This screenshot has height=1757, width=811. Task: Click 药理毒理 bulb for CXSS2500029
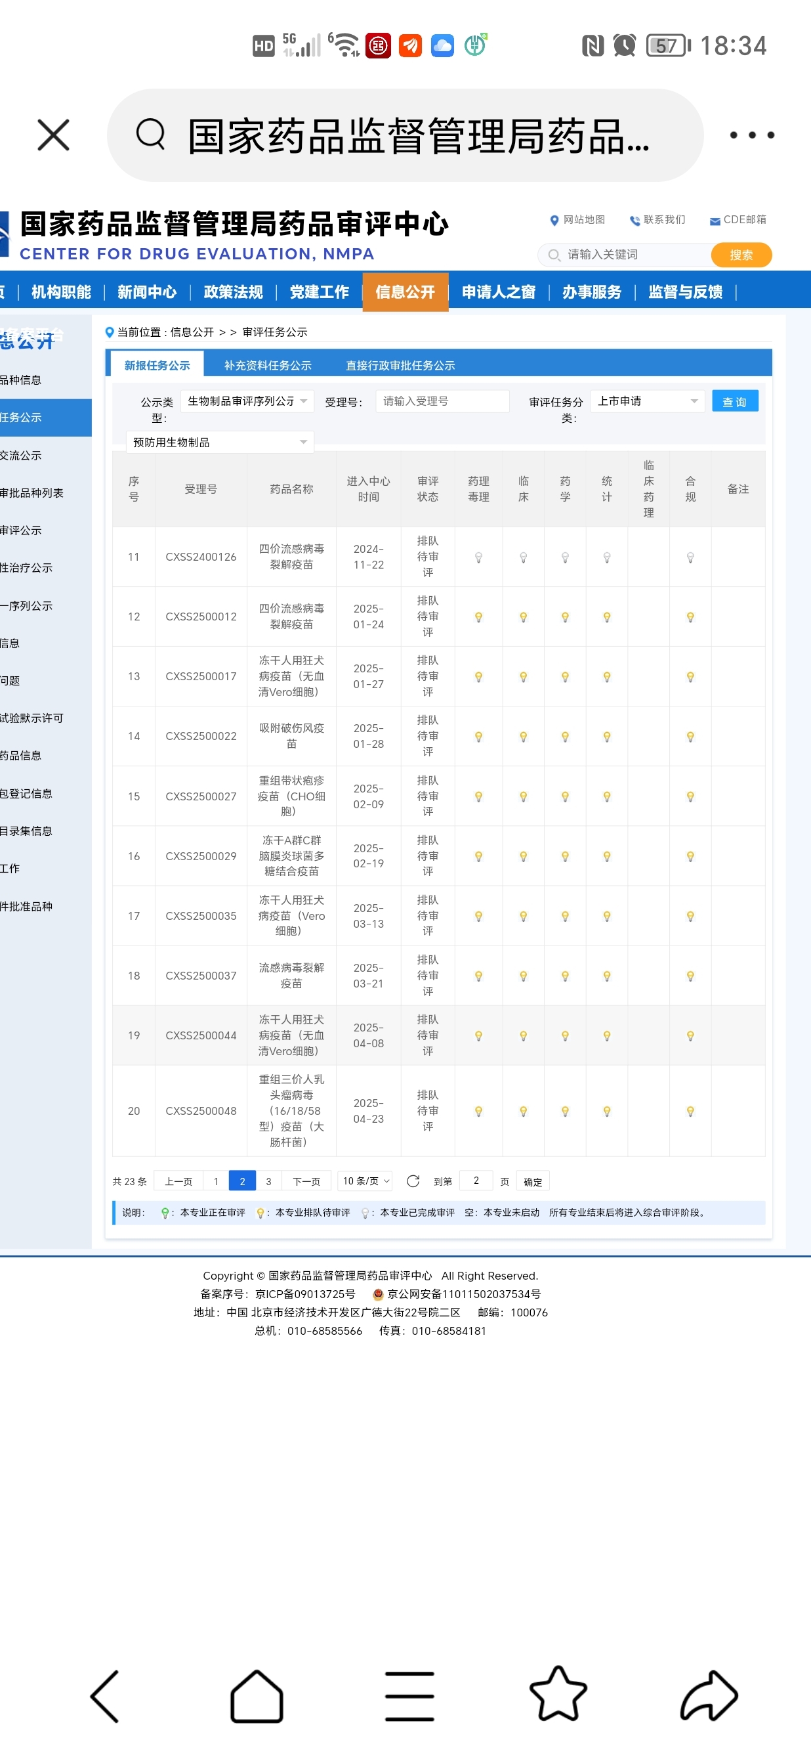point(478,857)
